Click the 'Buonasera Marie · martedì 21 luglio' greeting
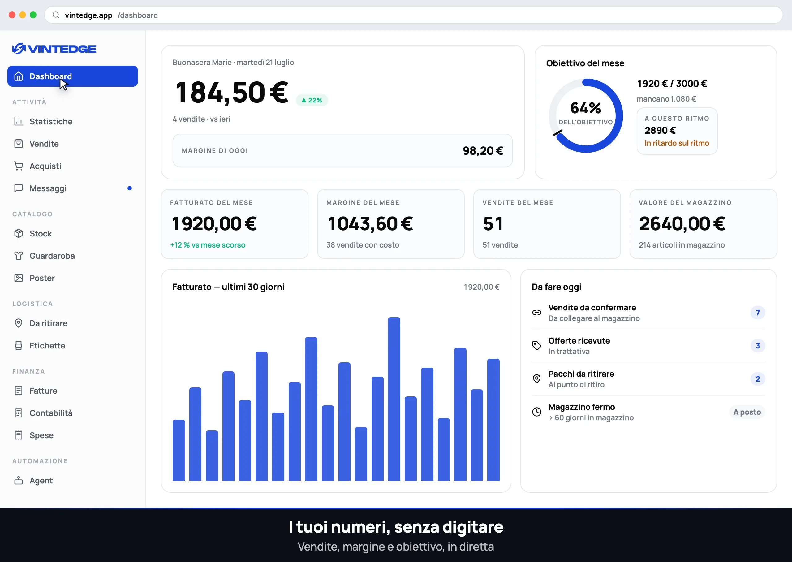This screenshot has width=792, height=562. (233, 62)
